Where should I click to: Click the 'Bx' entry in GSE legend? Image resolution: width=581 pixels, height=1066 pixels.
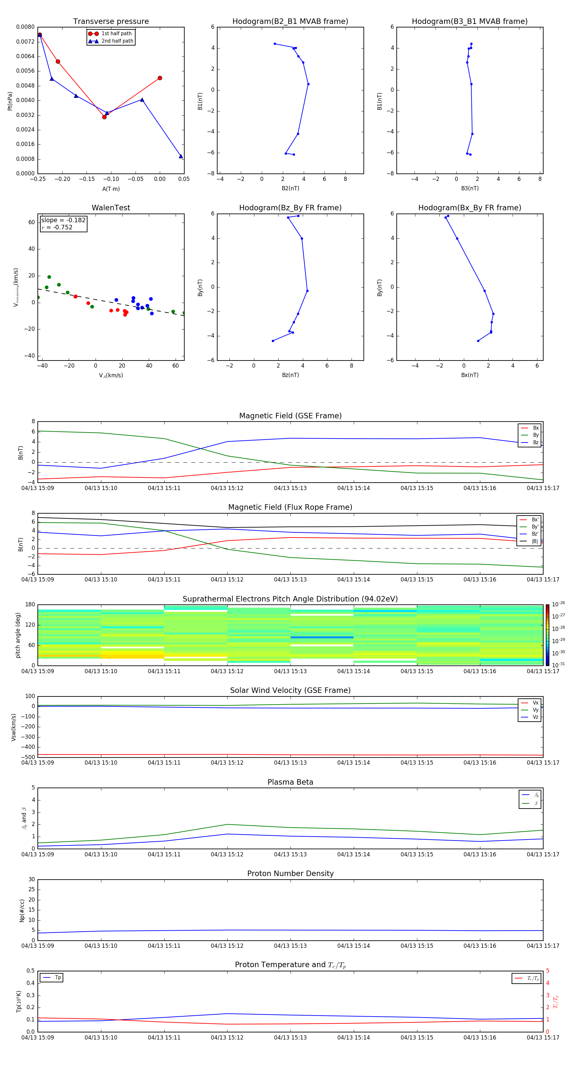pyautogui.click(x=530, y=428)
